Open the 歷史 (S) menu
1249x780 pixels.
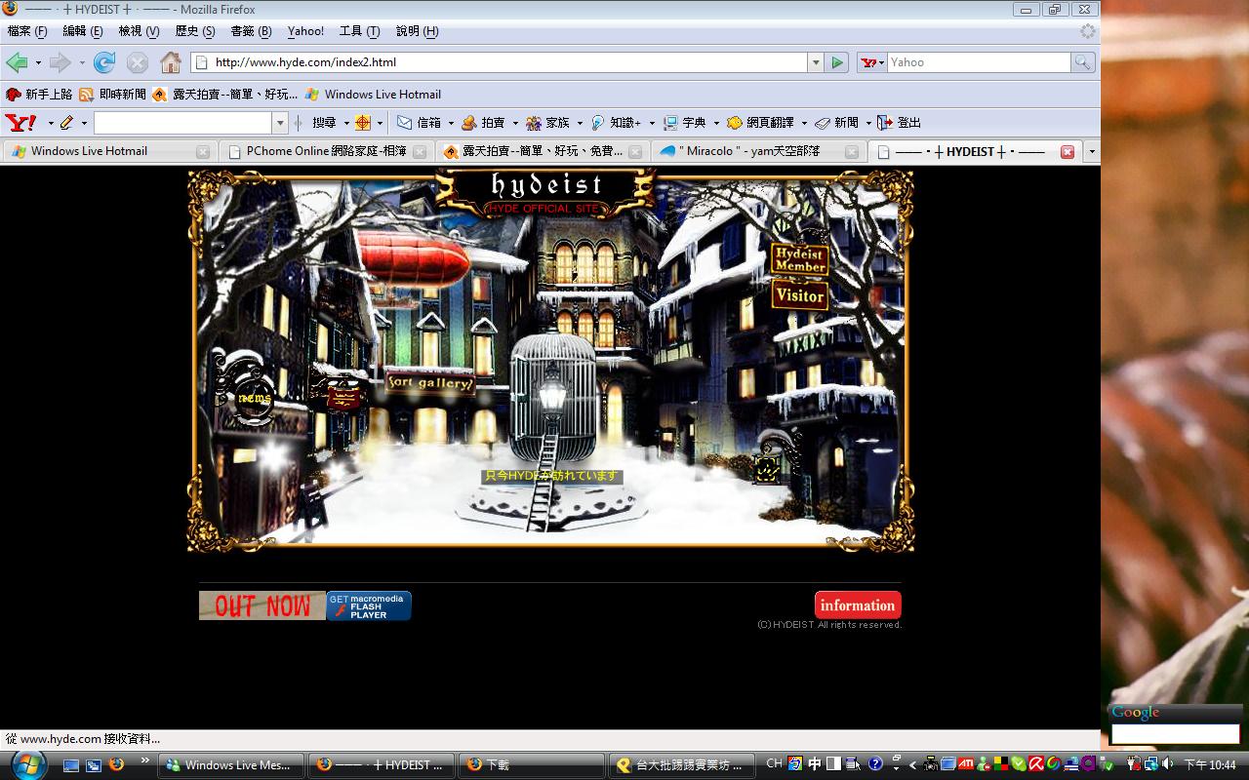pyautogui.click(x=195, y=31)
